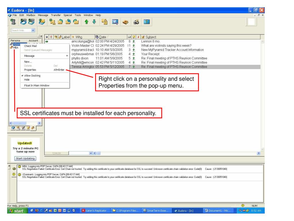Click the Reply envelope toolbar icon
294x221 pixels.
pos(60,22)
